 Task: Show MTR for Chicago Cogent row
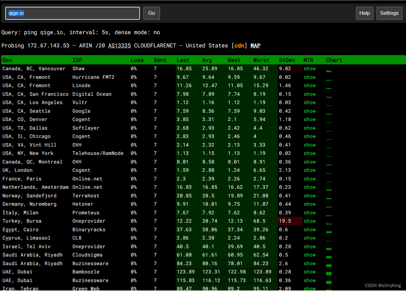coord(310,136)
